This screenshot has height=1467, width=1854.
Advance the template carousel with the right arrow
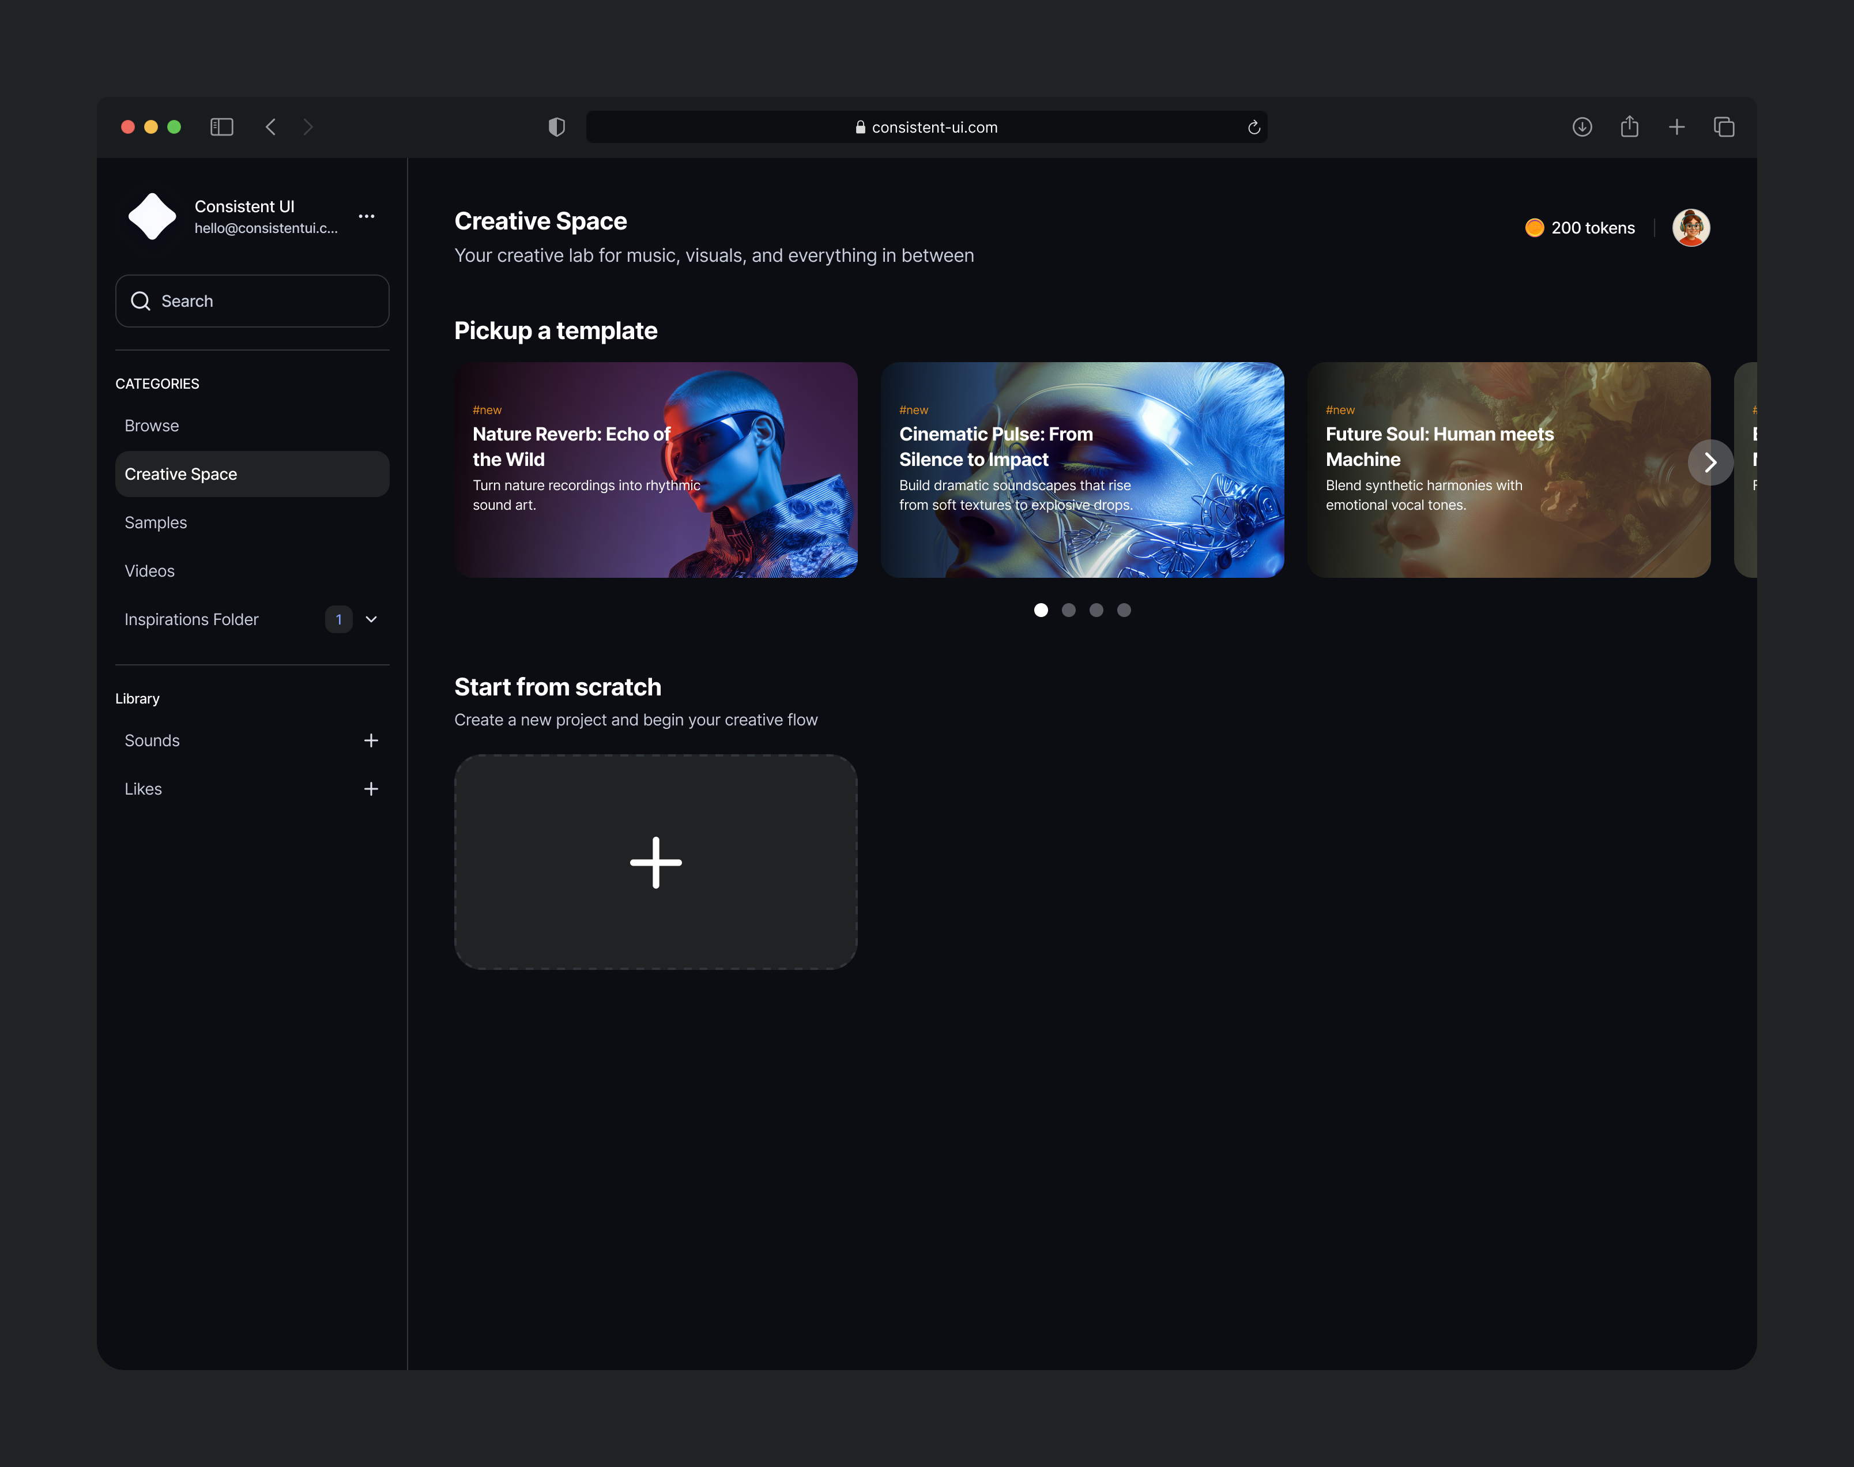coord(1710,462)
